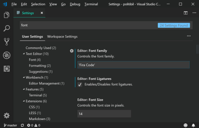This screenshot has height=128, width=199.
Task: Click the Font Family input with 'Fira Code'
Action: [x=133, y=65]
